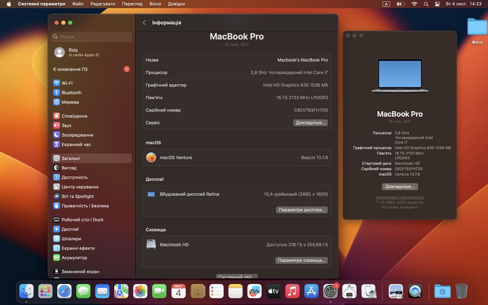Open Акумулятор settings
Image resolution: width=488 pixels, height=305 pixels.
coord(92,257)
